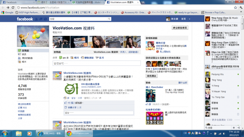Open account dropdown arrow in Facebook header
The image size is (244, 137).
(x=189, y=19)
